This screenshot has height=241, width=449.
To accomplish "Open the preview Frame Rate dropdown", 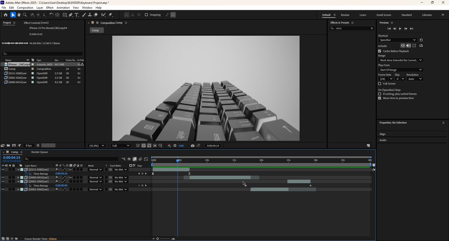I will click(x=386, y=79).
